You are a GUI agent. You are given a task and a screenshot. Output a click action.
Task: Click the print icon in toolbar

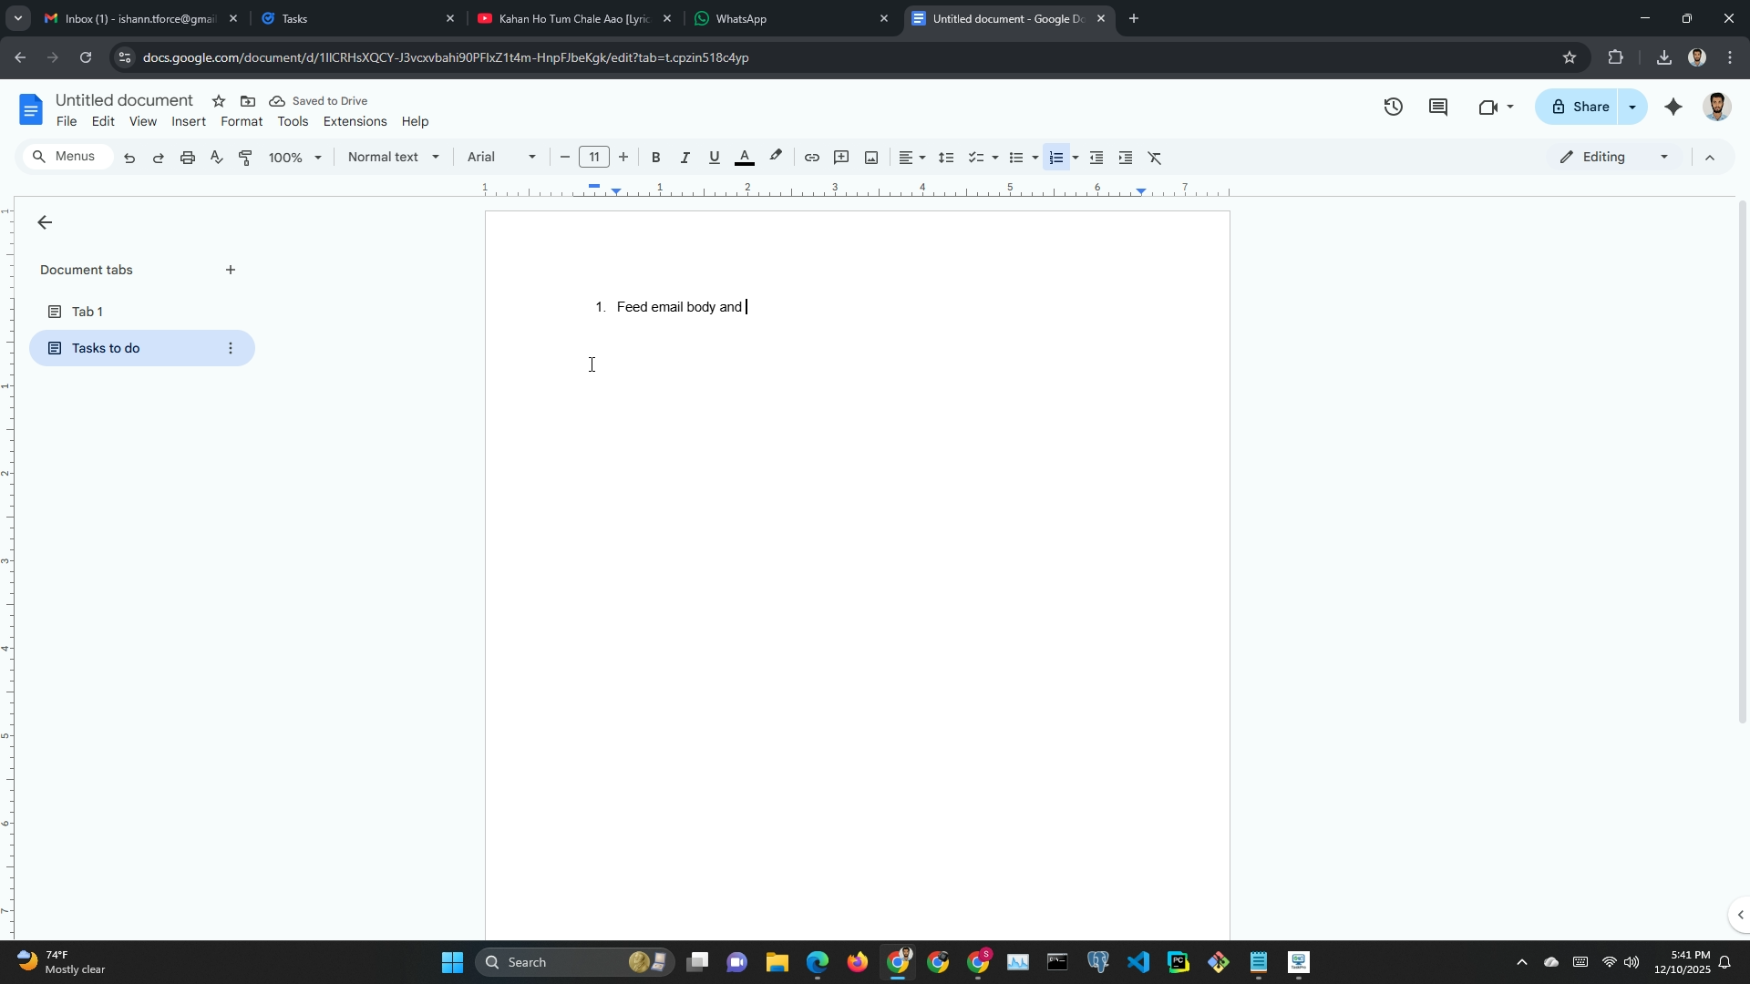click(x=188, y=158)
